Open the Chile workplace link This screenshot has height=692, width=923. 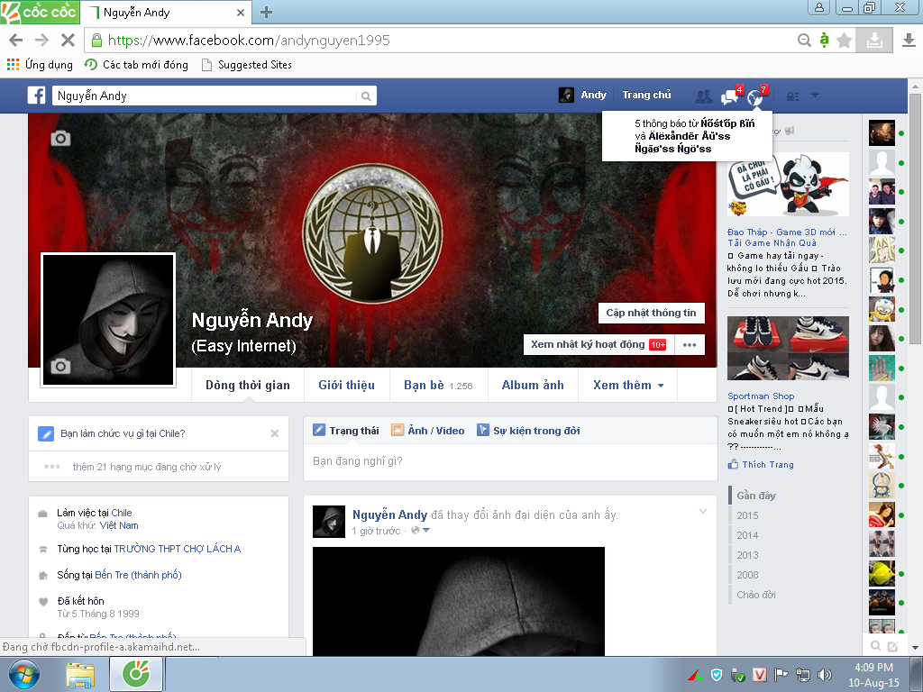(x=122, y=513)
